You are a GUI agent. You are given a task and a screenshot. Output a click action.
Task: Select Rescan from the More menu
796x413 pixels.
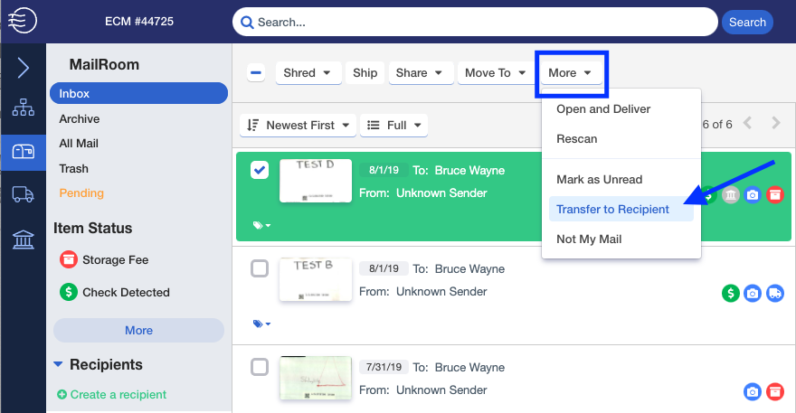pos(577,139)
